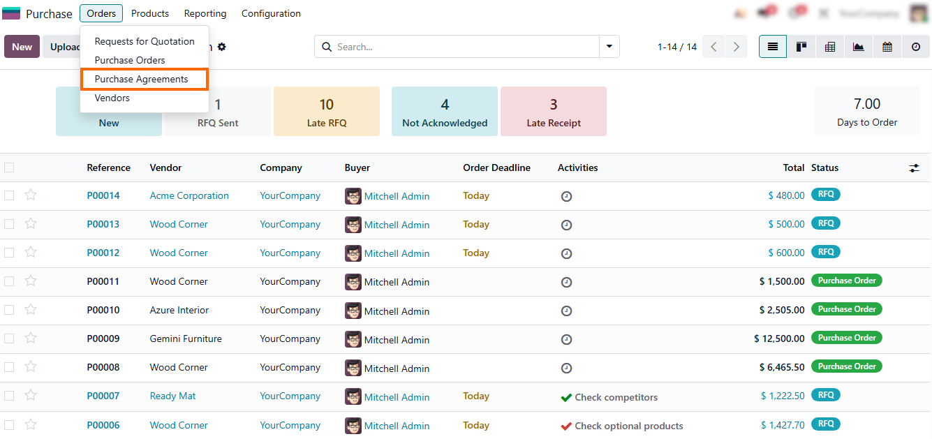Expand the Reporting menu
932x439 pixels.
pyautogui.click(x=205, y=13)
